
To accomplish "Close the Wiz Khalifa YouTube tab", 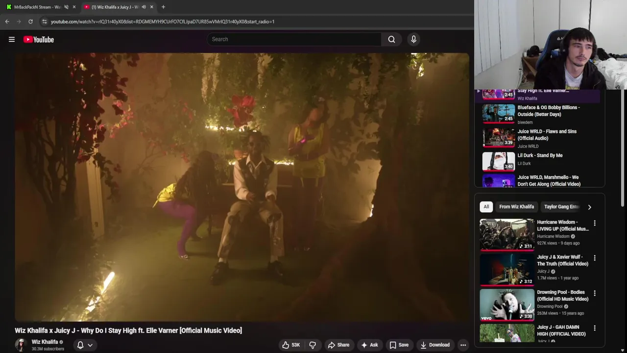I will 151,7.
